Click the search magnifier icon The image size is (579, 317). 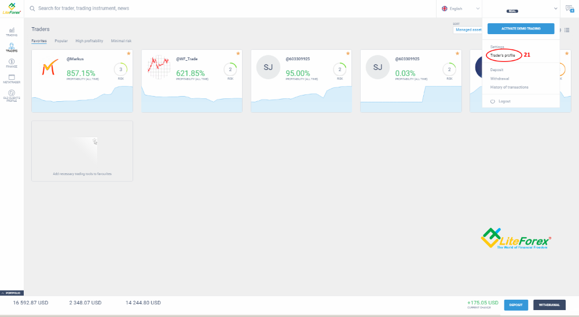pos(32,9)
